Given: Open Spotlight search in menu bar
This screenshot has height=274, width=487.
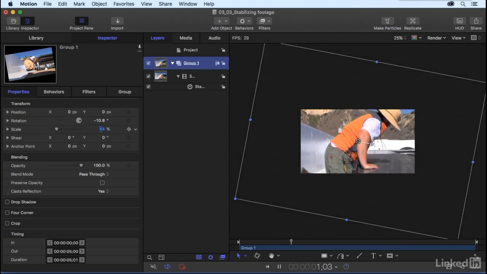Looking at the screenshot, I should point(463,4).
